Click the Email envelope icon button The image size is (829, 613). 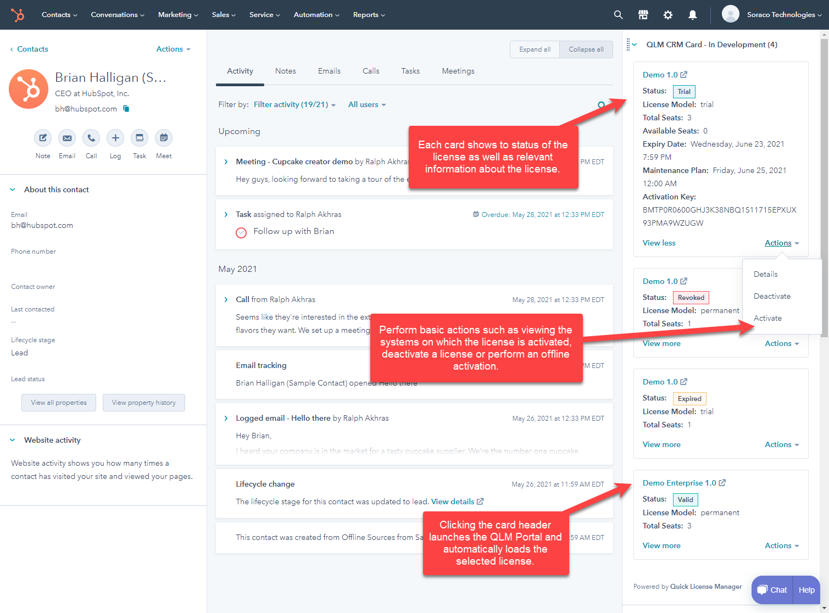pos(67,138)
